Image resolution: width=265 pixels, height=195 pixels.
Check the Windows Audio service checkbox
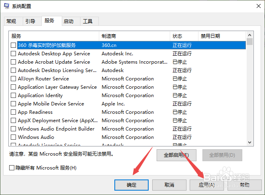tap(14, 137)
